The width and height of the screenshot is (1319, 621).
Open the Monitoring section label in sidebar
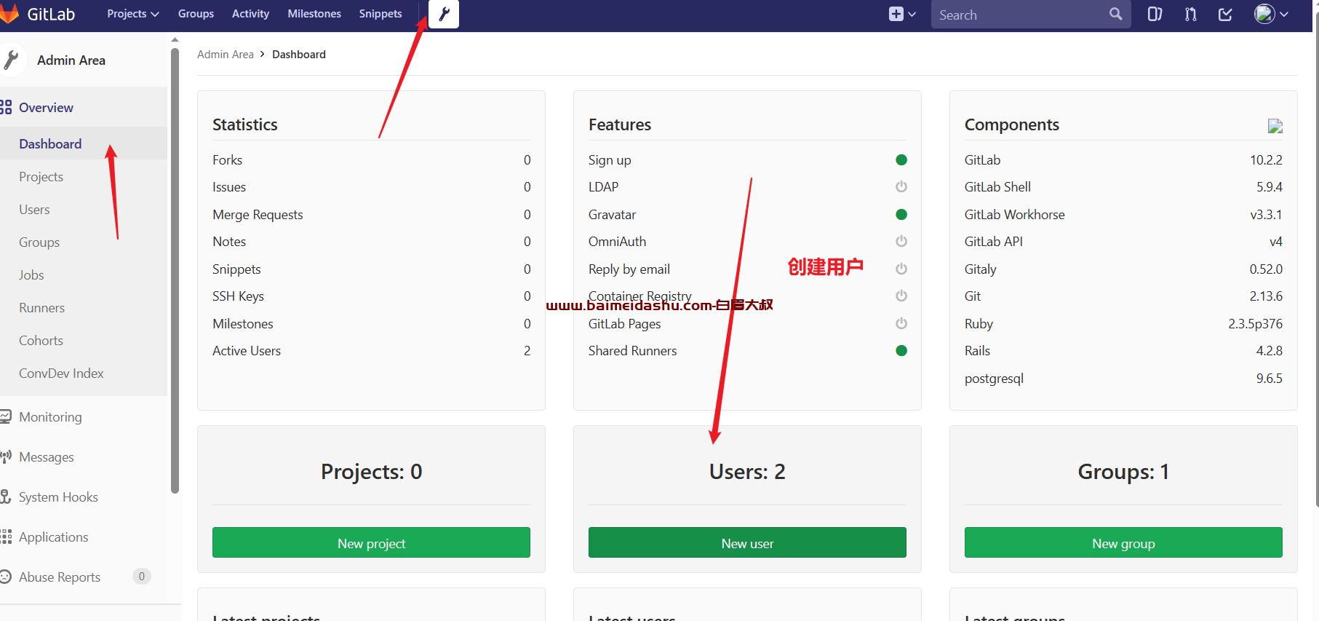click(50, 417)
